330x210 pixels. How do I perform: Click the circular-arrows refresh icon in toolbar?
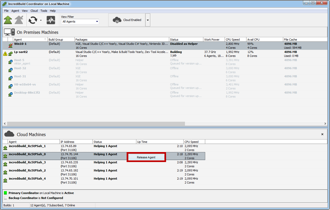(33, 20)
